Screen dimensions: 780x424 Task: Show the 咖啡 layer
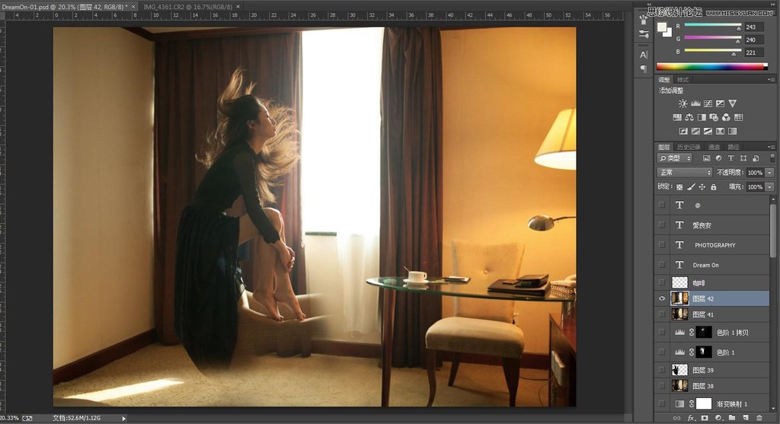pyautogui.click(x=662, y=282)
